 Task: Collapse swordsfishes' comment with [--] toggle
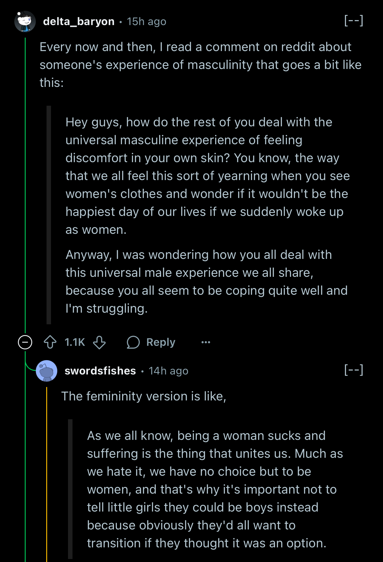(x=354, y=370)
